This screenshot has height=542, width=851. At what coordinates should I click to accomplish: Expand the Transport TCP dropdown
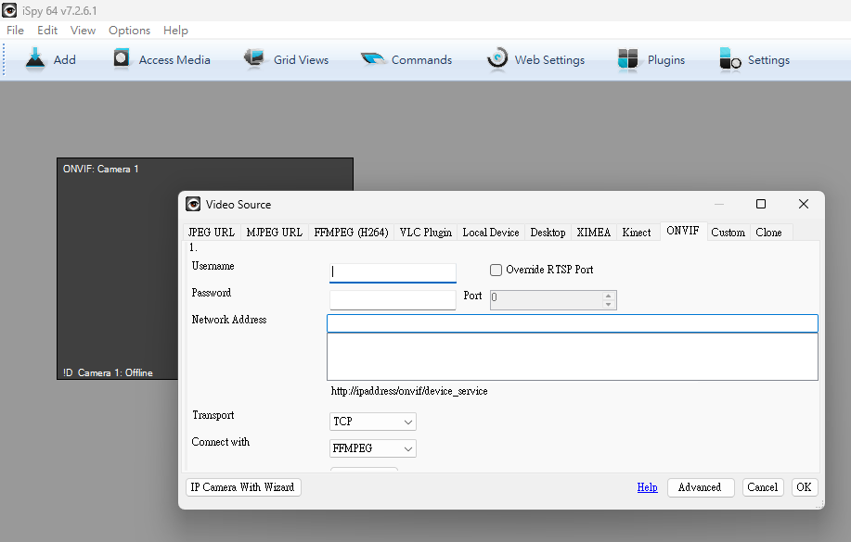coord(373,422)
